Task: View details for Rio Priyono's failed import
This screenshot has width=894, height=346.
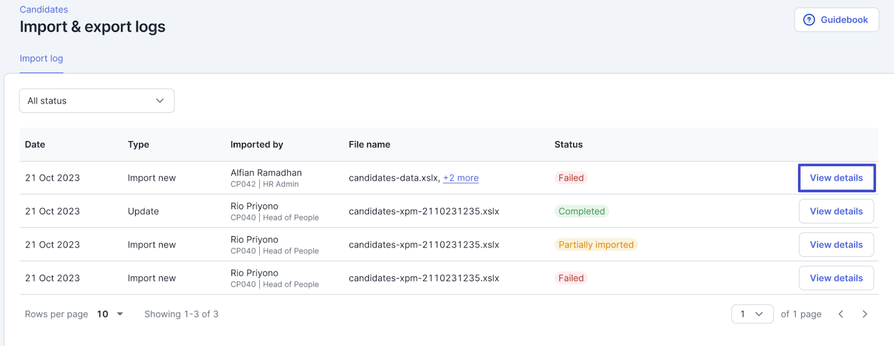Action: [836, 278]
